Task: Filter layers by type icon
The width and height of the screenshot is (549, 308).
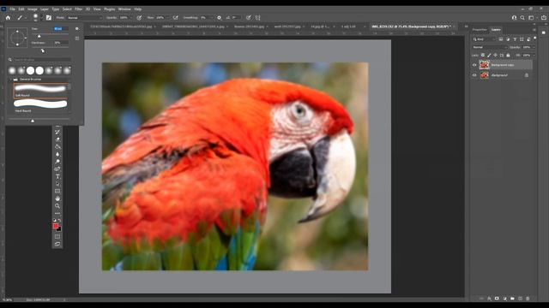Action: (x=515, y=39)
